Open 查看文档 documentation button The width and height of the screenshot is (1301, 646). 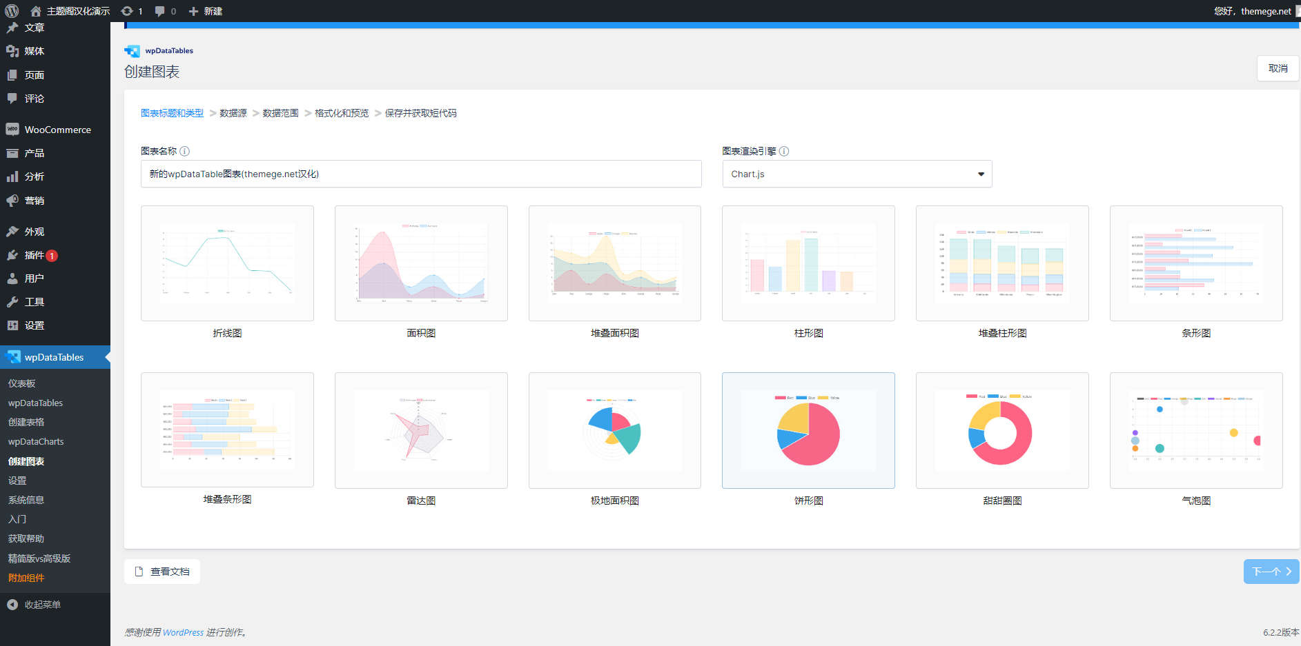point(162,572)
